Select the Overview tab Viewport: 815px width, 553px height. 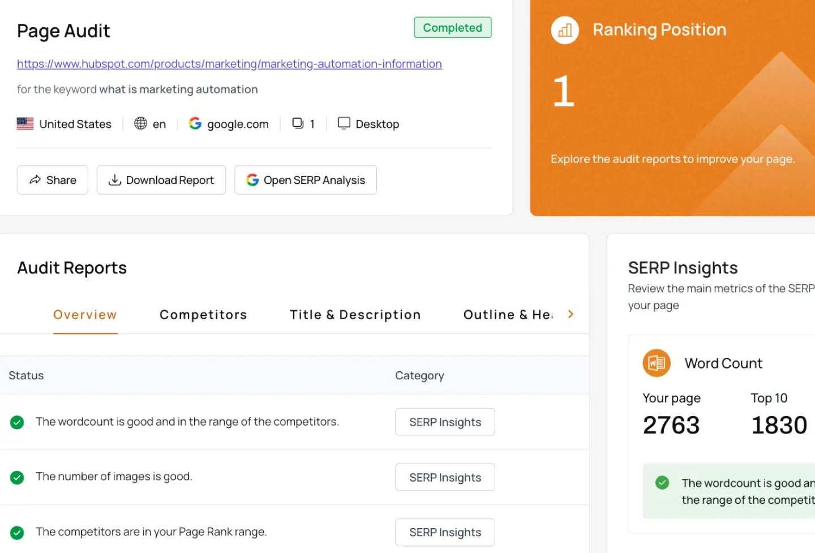85,315
